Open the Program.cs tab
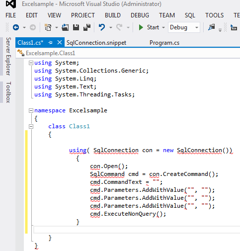Image resolution: width=240 pixels, height=251 pixels. 164,43
